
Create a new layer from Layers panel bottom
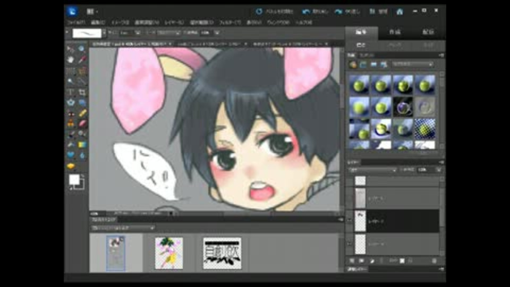click(x=352, y=260)
